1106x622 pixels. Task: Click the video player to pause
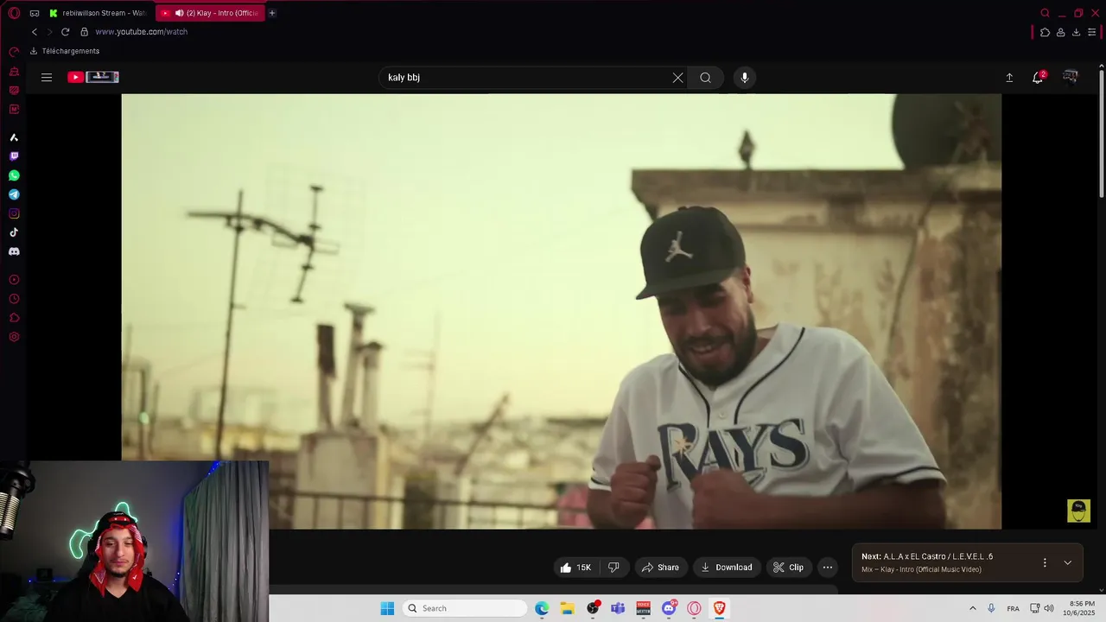click(x=562, y=311)
